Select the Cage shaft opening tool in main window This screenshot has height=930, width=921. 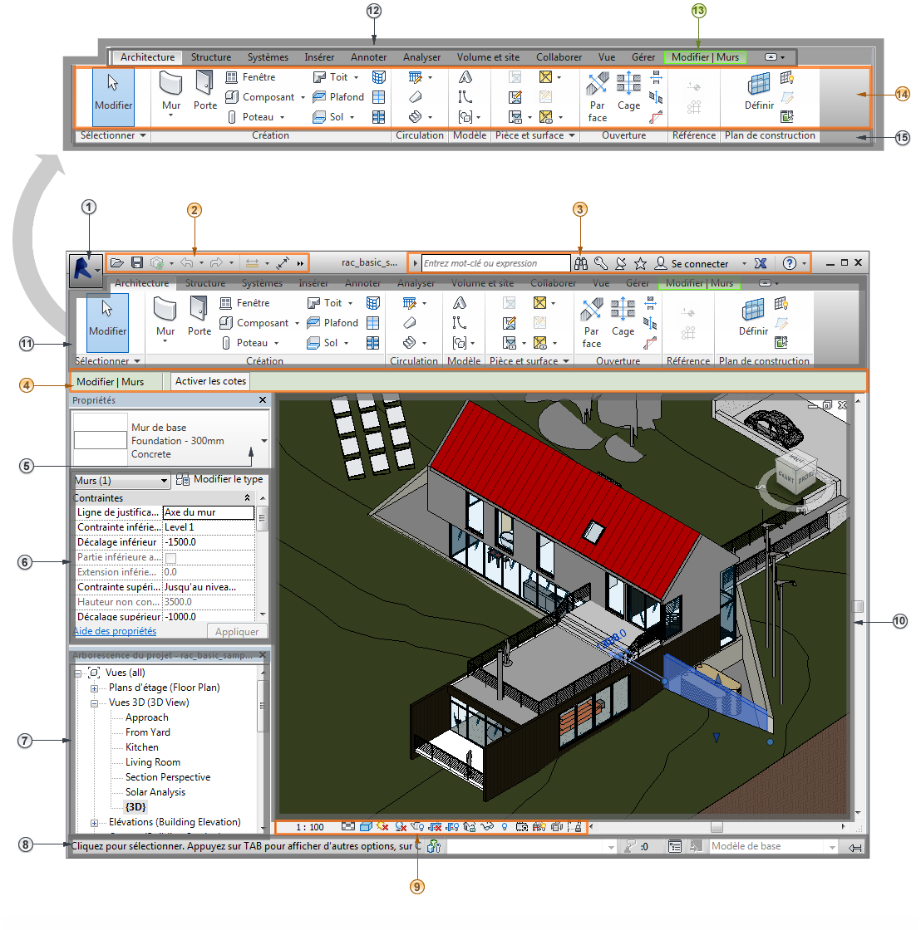(623, 316)
